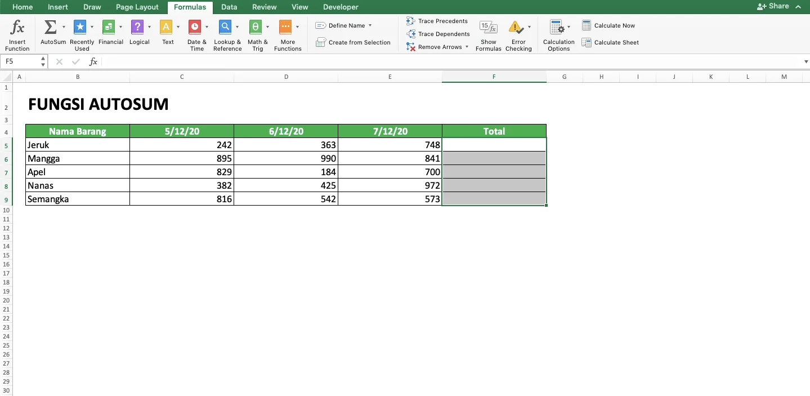
Task: Open the Financial functions icon
Action: click(x=109, y=27)
